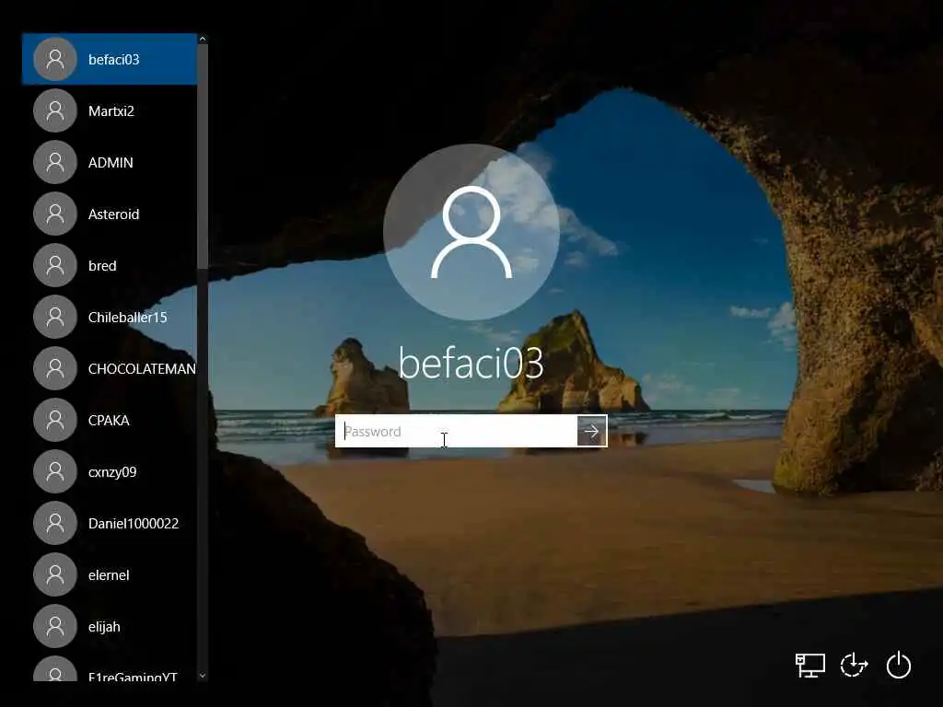The height and width of the screenshot is (707, 943).
Task: Select the ADMIN user account
Action: point(110,162)
